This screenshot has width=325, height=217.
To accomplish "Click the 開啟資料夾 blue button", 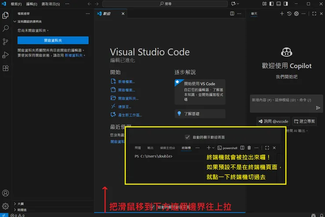I will click(x=53, y=40).
